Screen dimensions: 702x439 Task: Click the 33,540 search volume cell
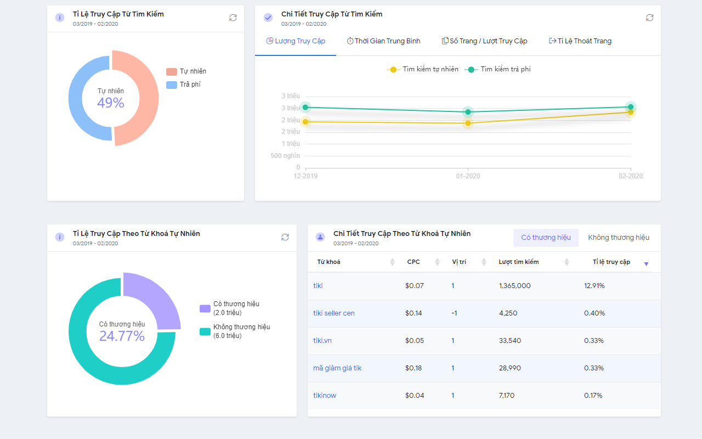tap(510, 341)
